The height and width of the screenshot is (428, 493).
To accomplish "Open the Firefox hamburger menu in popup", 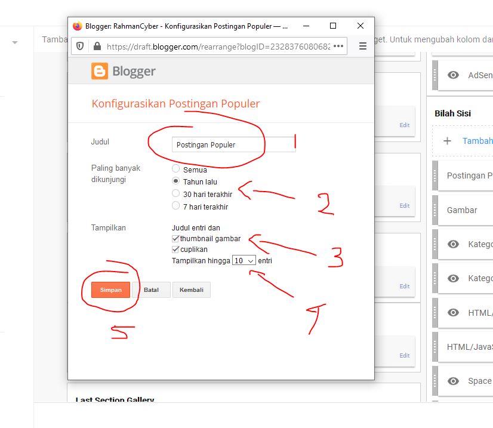I will 362,46.
